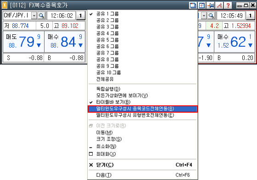Viewport: 257px width, 180px height.
Task: Click the 매수 1.5262 buy price button
Action: click(235, 42)
